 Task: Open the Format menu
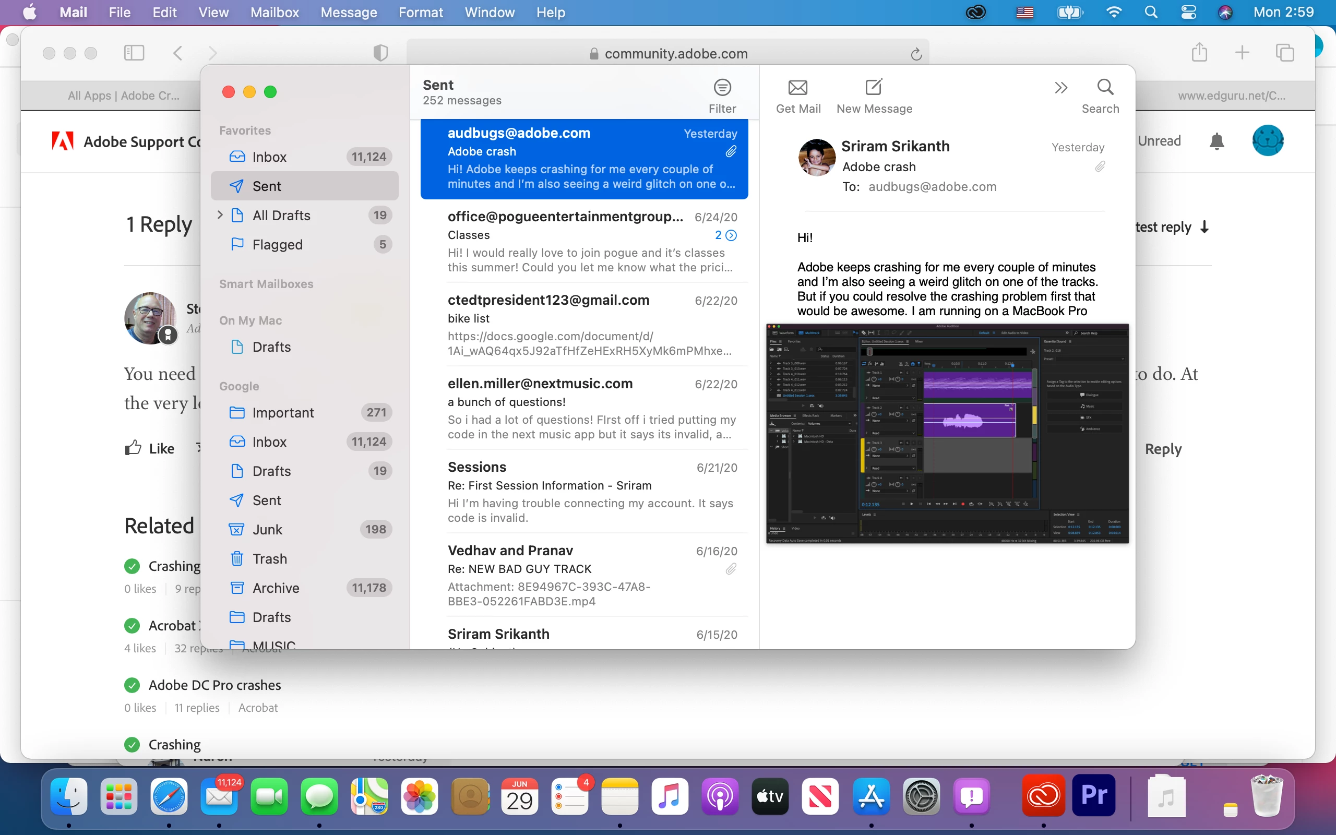click(x=421, y=12)
